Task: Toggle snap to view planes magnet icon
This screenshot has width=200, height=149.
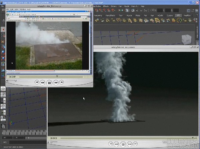Action: (x=109, y=10)
